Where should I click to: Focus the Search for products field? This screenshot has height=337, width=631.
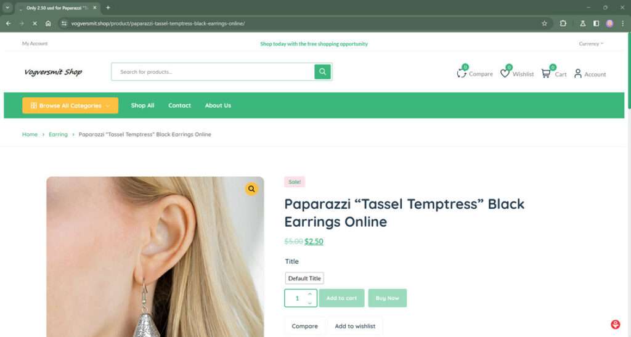213,71
